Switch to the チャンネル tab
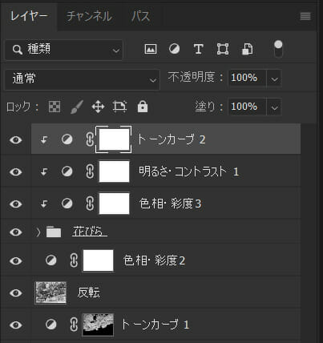This screenshot has height=343, width=323. tap(89, 16)
